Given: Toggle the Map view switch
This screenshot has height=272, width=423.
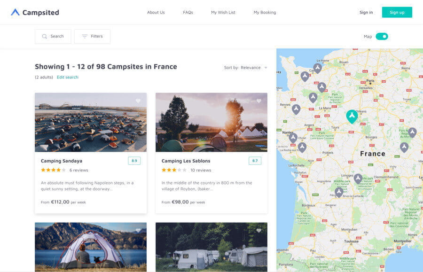Looking at the screenshot, I should pos(382,36).
